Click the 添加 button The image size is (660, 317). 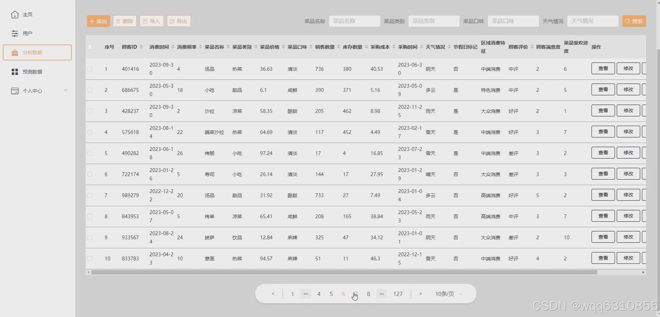(x=98, y=21)
